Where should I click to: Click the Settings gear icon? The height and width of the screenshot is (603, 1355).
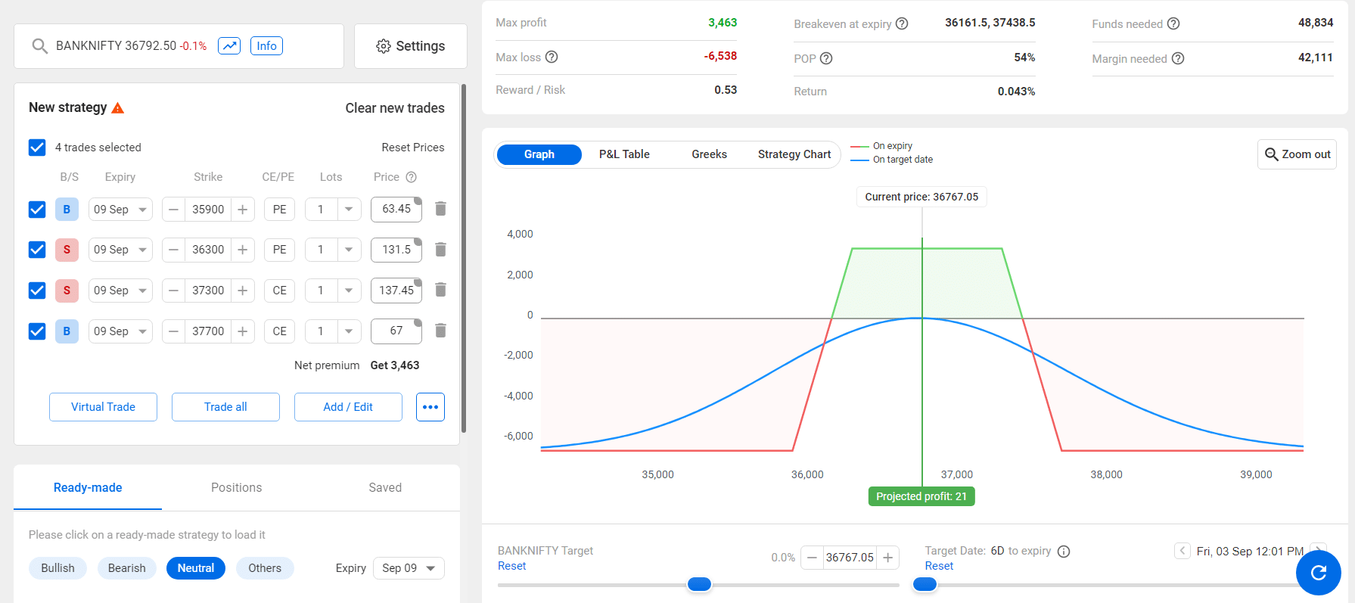(384, 46)
